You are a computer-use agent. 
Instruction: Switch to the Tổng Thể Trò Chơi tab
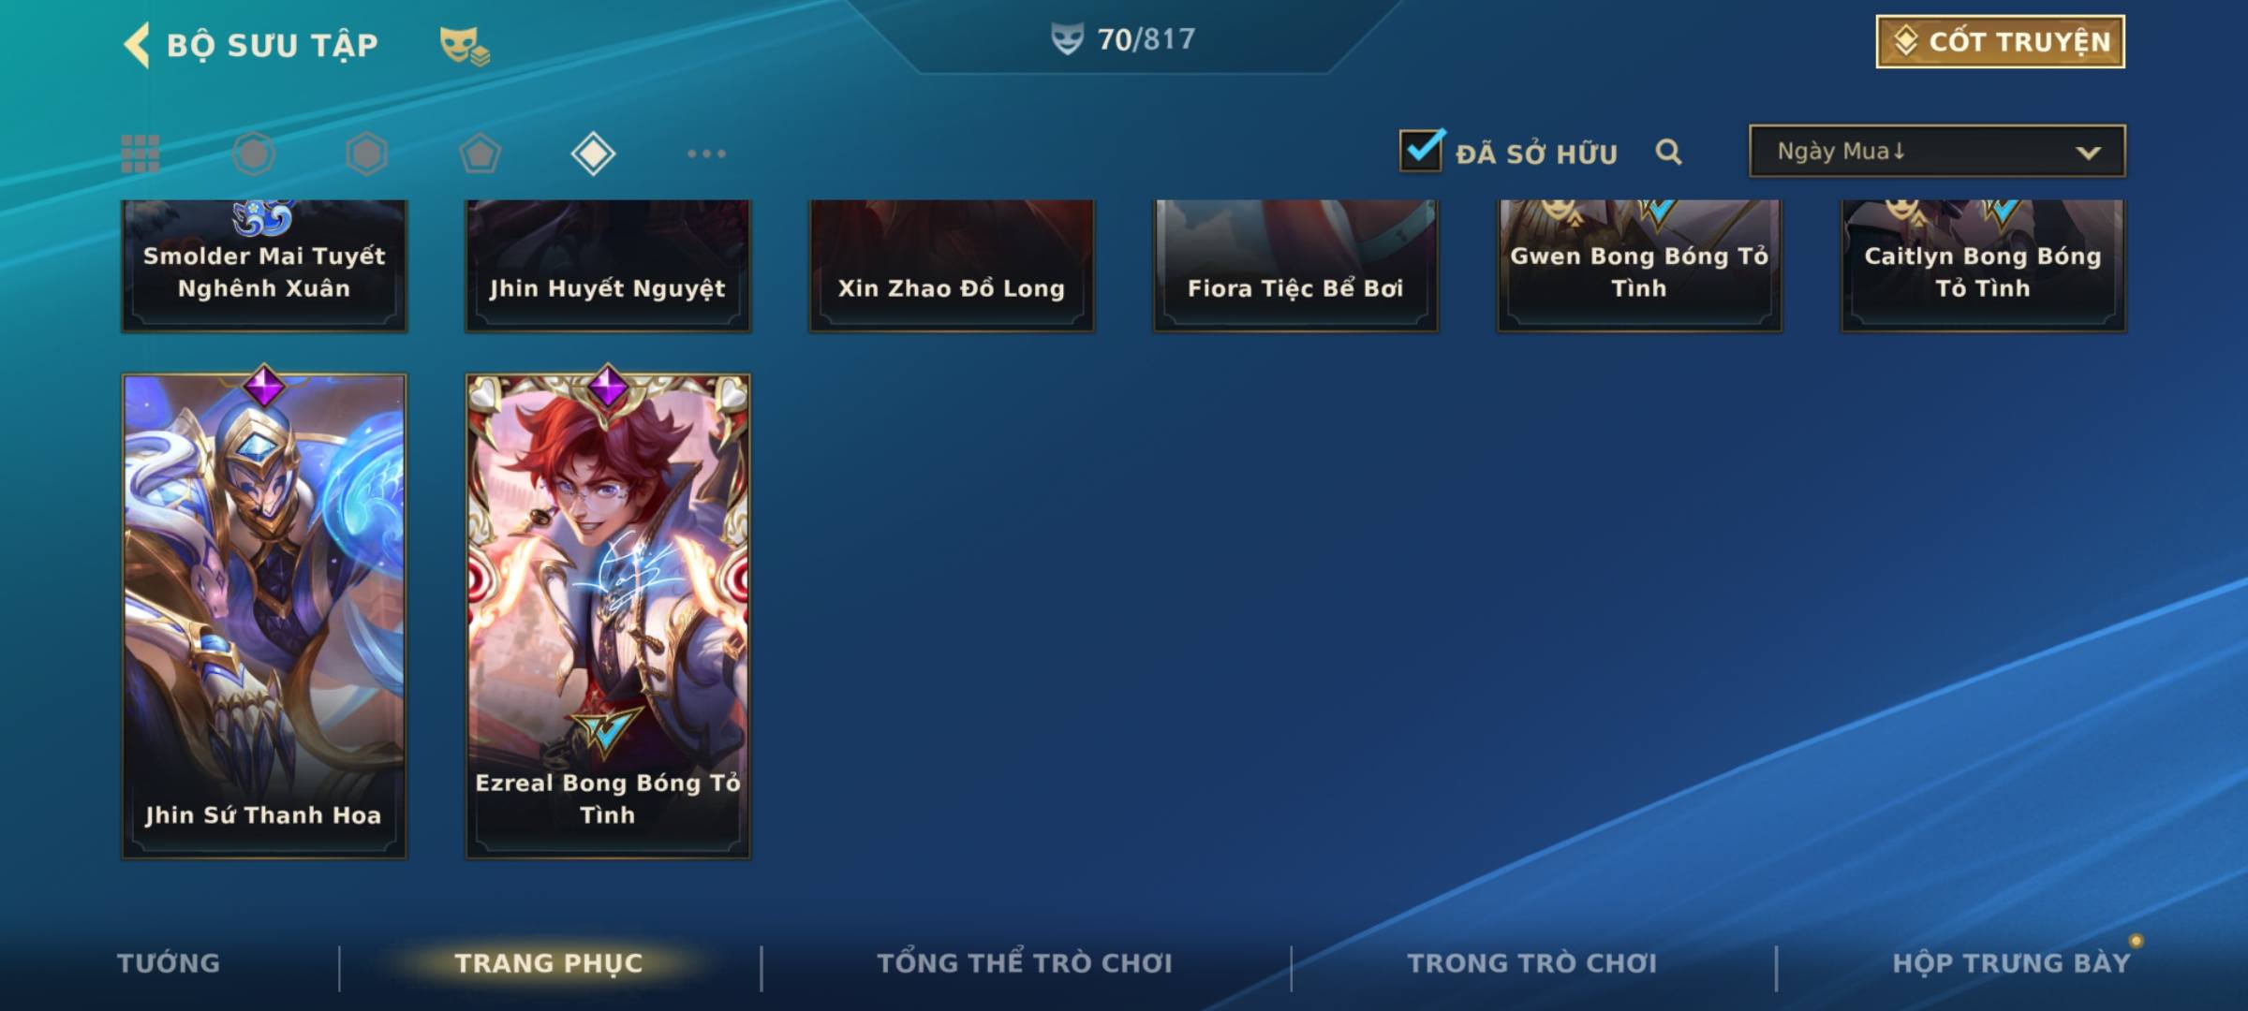1025,963
